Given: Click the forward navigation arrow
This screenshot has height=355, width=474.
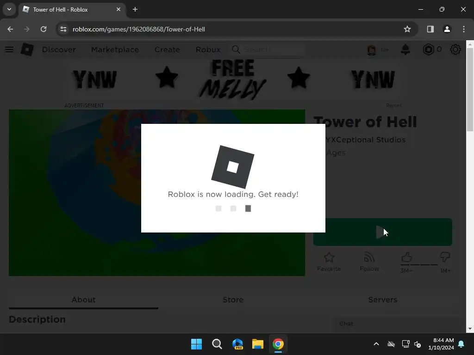Looking at the screenshot, I should click(x=27, y=29).
